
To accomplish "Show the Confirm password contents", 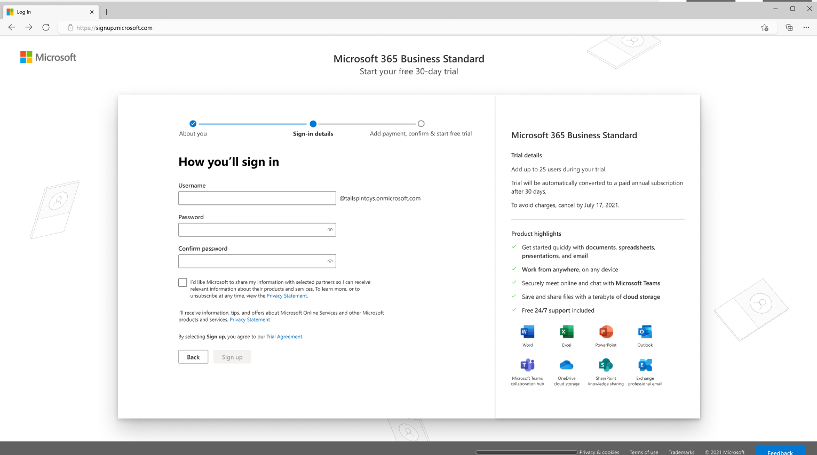I will (x=330, y=261).
